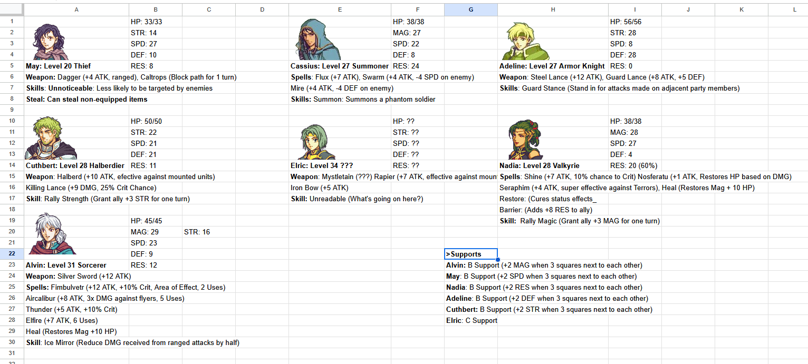Click 'Cuthbert: B Support' row
This screenshot has height=364, width=808.
coord(549,309)
